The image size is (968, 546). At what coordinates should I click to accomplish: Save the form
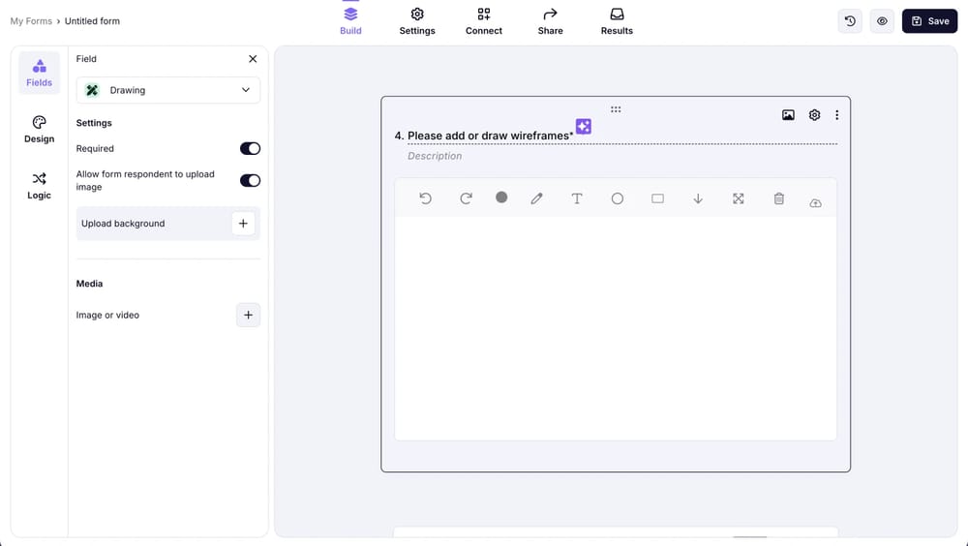click(x=929, y=21)
